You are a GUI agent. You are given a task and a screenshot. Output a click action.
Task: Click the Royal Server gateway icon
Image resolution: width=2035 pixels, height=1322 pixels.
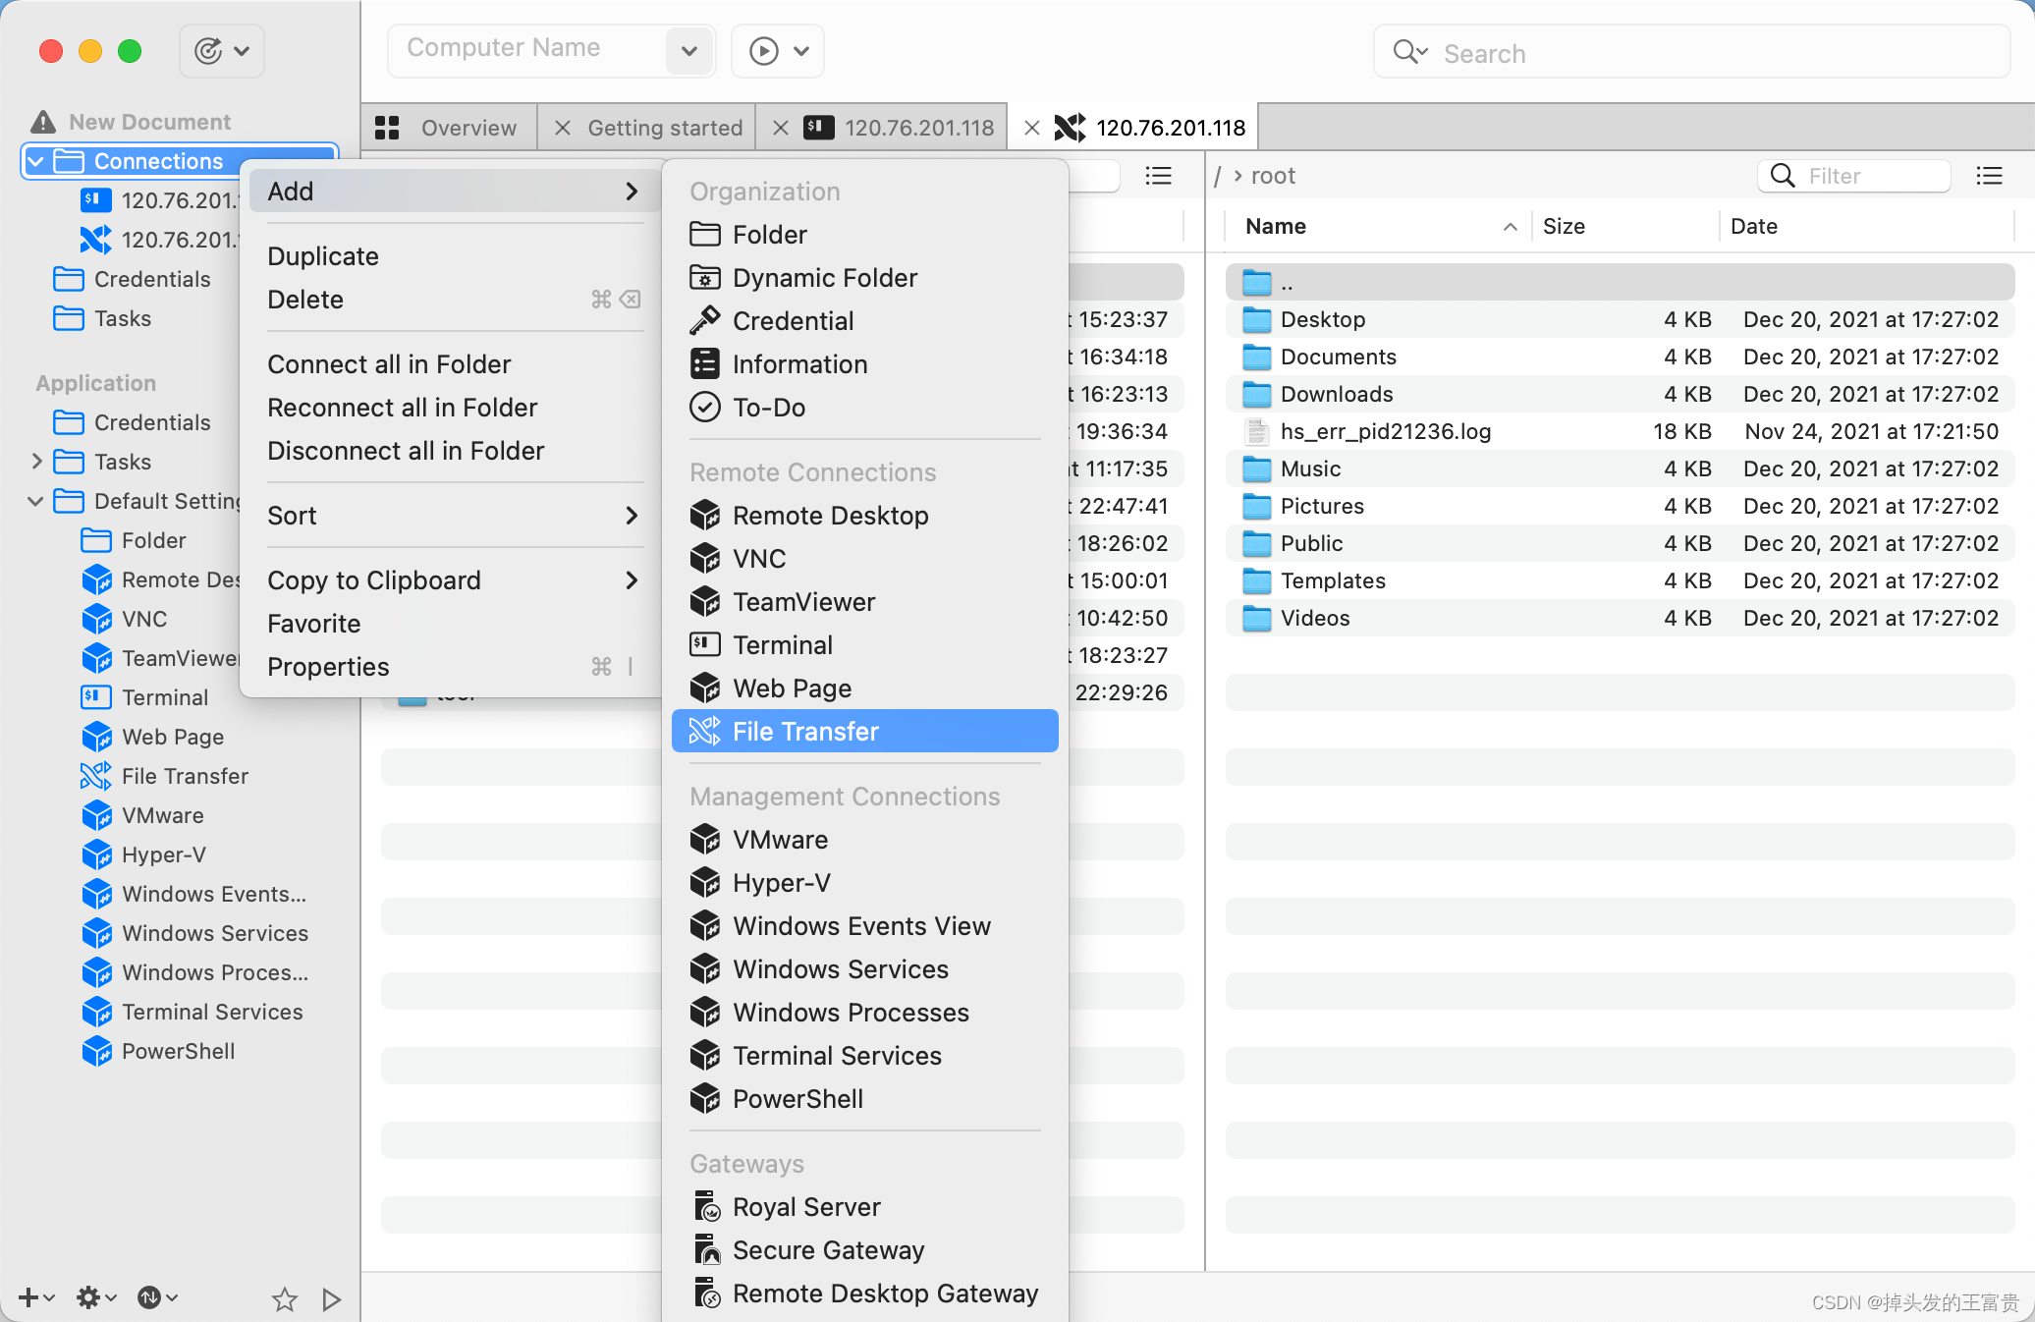(x=706, y=1207)
